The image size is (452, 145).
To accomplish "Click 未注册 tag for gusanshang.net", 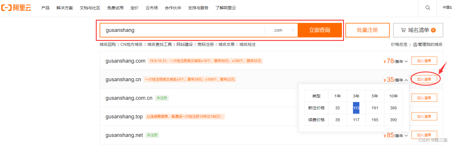I will [x=152, y=135].
